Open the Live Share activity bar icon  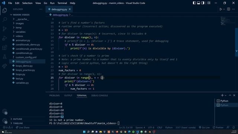pos(4,66)
